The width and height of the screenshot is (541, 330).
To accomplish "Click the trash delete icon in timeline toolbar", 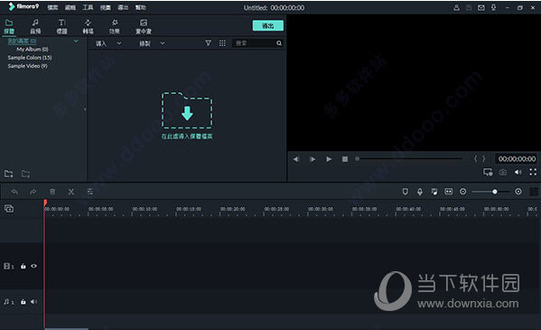I will coord(52,192).
